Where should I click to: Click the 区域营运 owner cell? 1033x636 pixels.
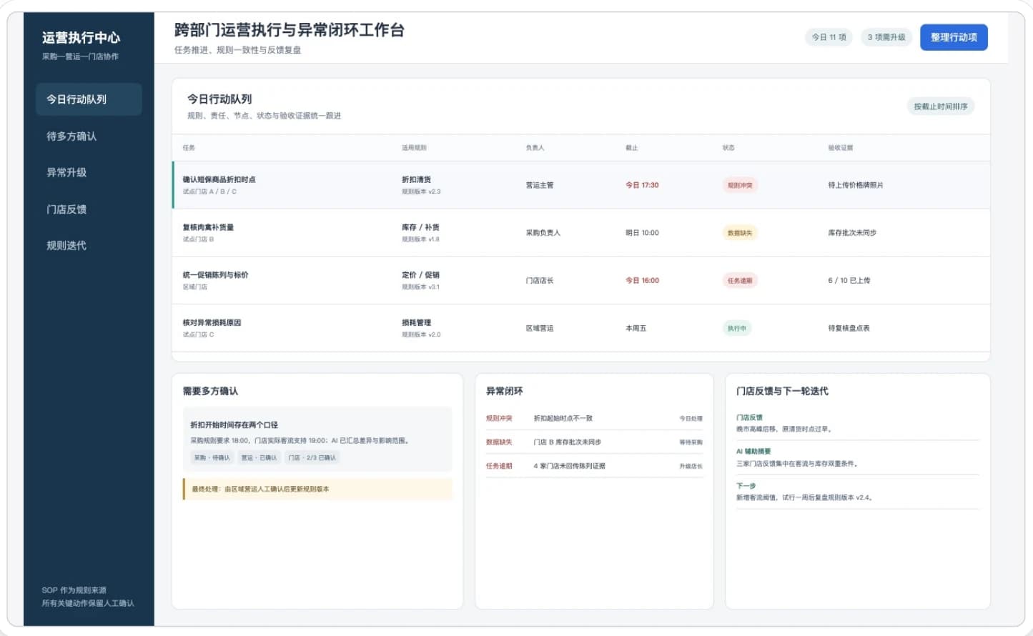540,329
